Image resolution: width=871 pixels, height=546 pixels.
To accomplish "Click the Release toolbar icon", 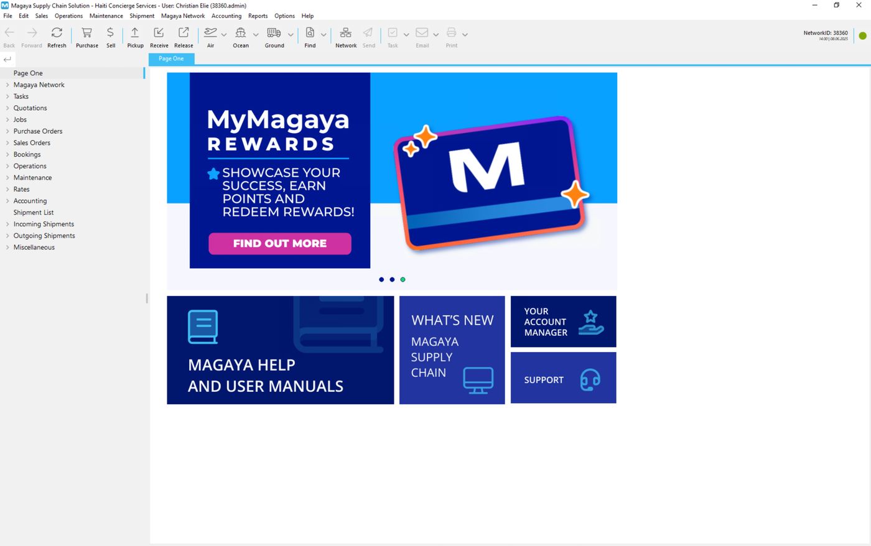I will (x=184, y=32).
